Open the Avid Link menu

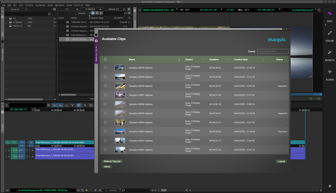pos(79,5)
